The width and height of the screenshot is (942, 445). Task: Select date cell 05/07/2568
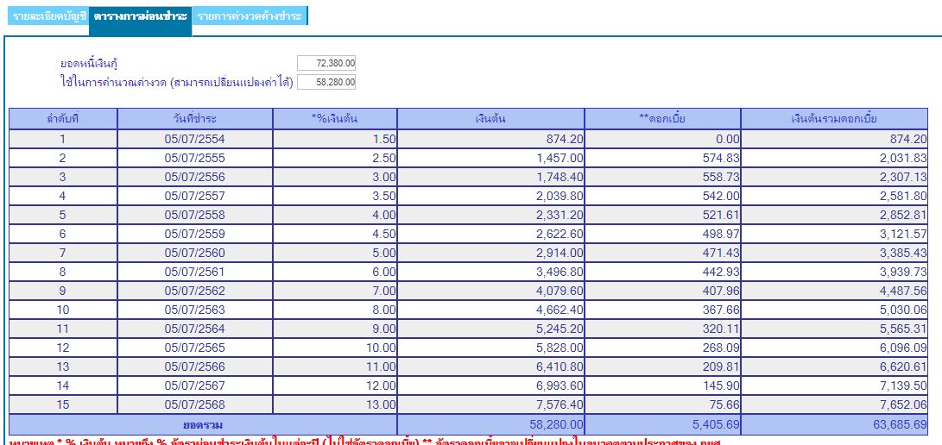[194, 404]
